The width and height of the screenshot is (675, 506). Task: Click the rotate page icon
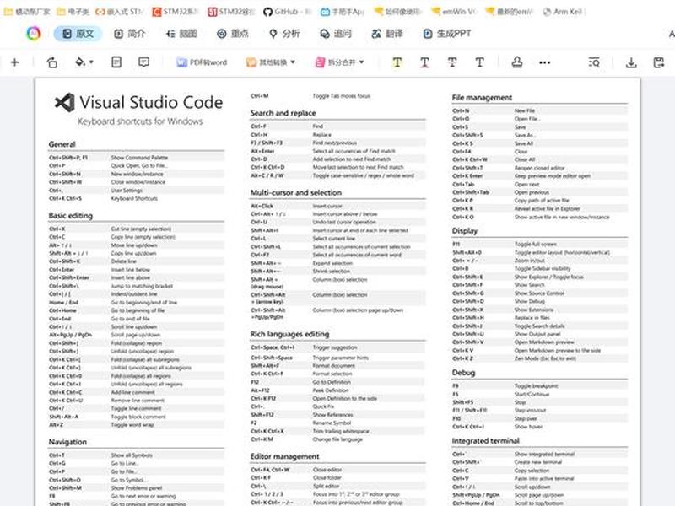coord(52,62)
